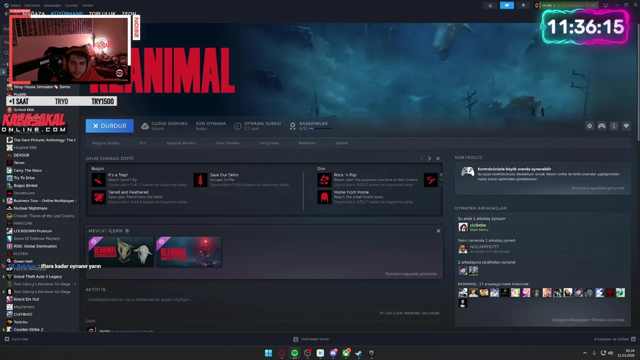
Task: Close the Oyun Sonrası Özeti panel
Action: [438, 158]
